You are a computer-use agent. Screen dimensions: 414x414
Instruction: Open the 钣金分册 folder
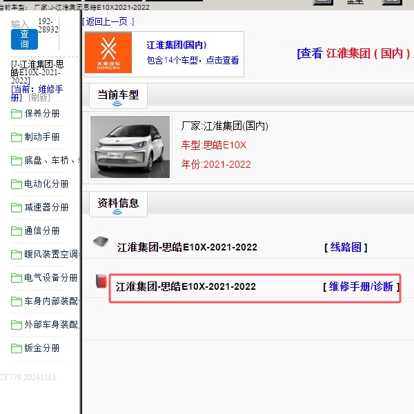pos(42,348)
